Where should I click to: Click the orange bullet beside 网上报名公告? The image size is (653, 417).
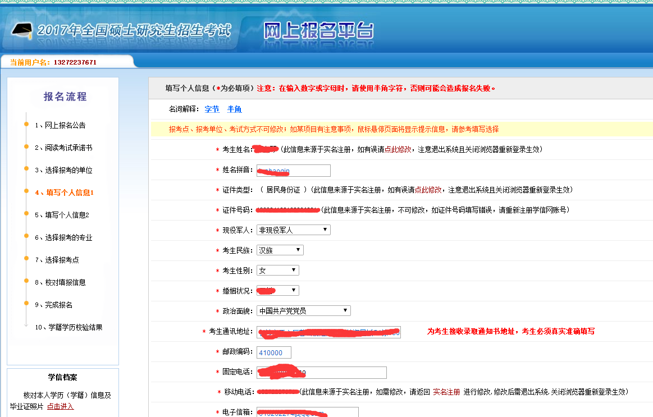coord(26,123)
